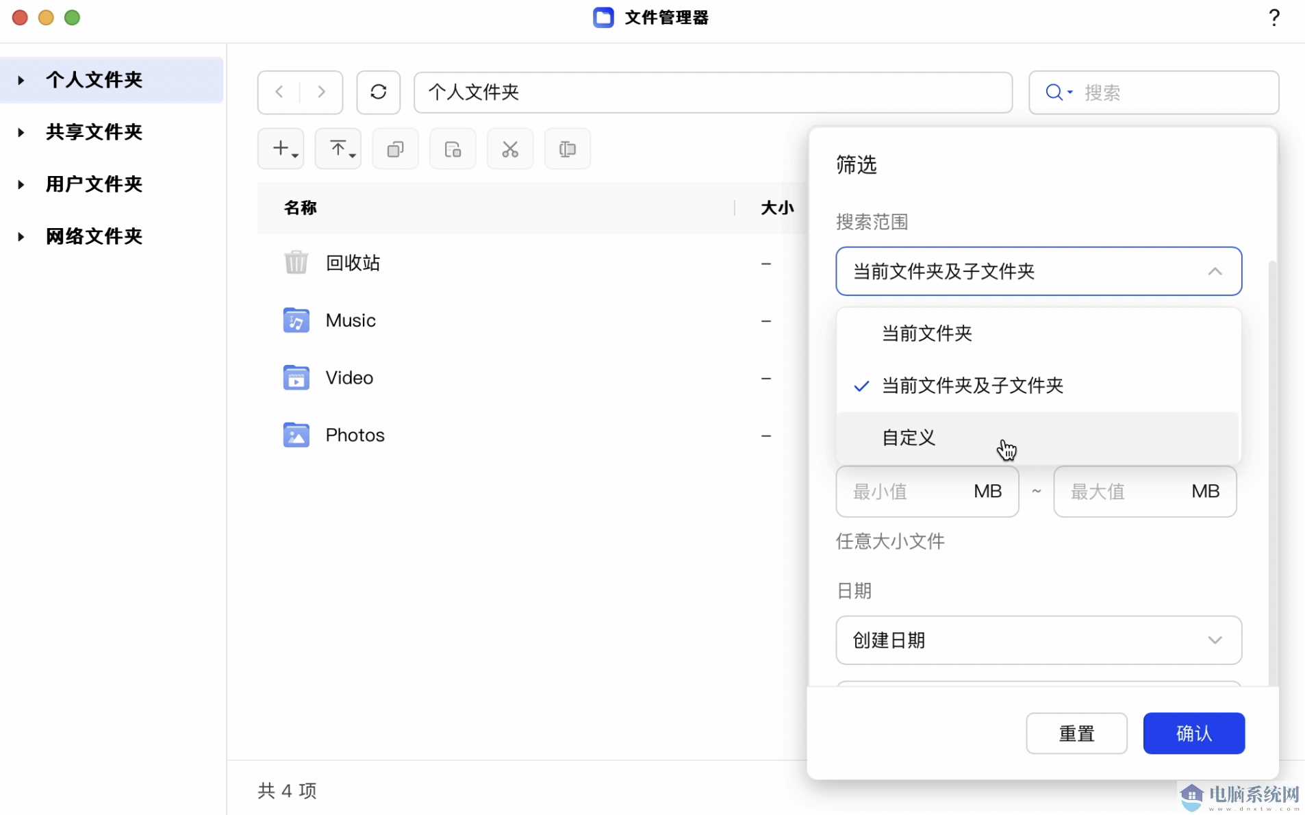The width and height of the screenshot is (1305, 815).
Task: Click the Video folder icon
Action: click(x=296, y=377)
